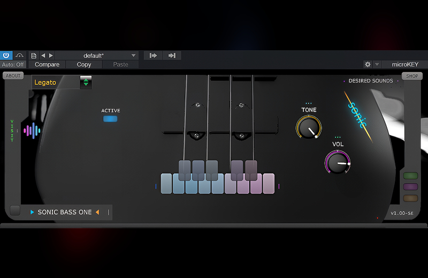Click the second preset store arrow icon

pos(172,55)
